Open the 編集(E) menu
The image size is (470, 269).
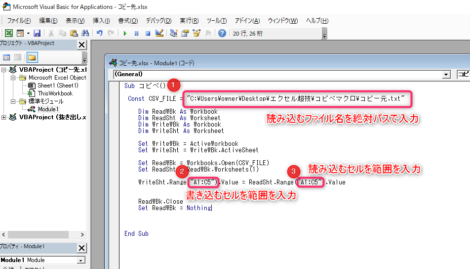click(x=48, y=21)
